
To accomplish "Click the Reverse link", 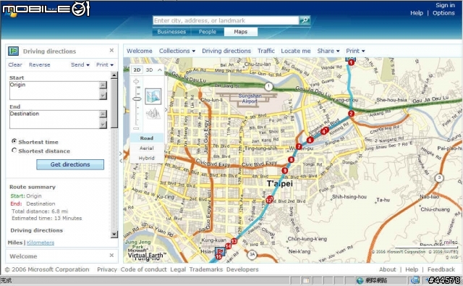I will pos(40,64).
